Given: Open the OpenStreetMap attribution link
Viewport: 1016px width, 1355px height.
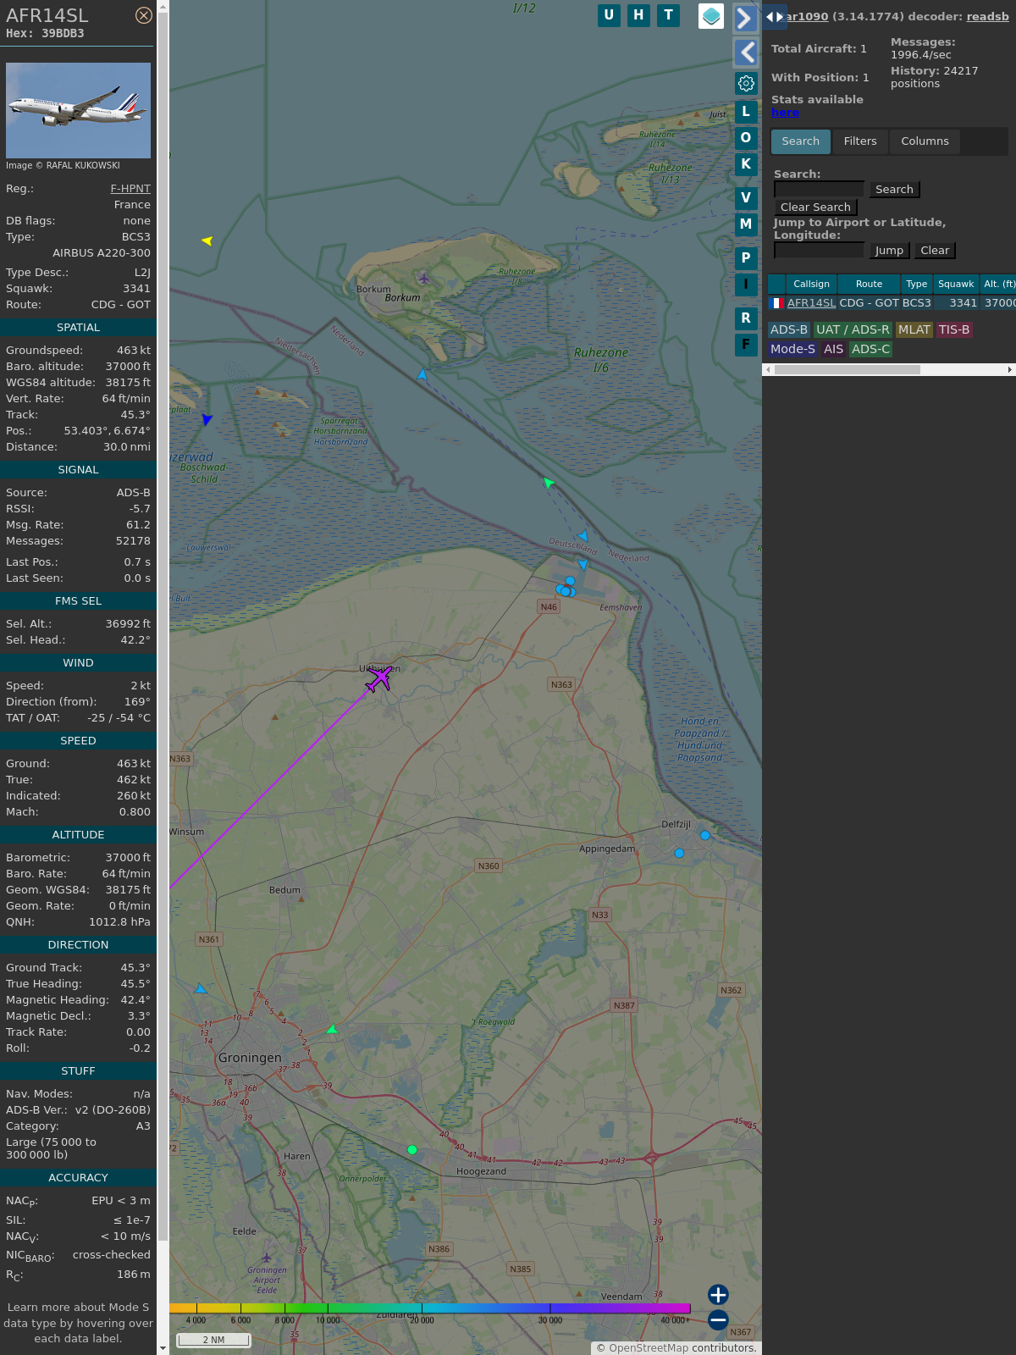Looking at the screenshot, I should coord(649,1348).
